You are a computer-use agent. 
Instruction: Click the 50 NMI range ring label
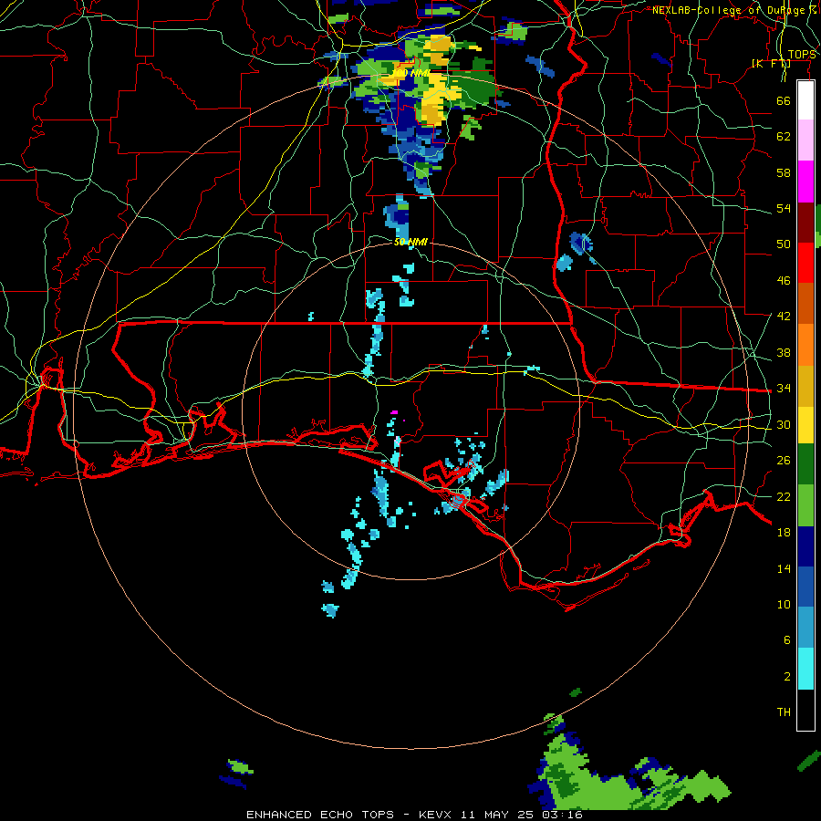(x=410, y=242)
